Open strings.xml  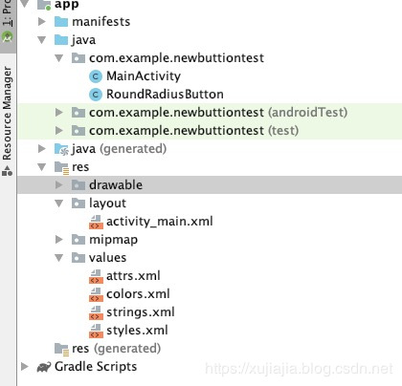[x=141, y=312]
